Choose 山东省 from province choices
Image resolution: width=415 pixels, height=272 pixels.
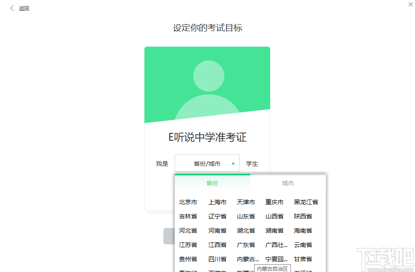click(246, 216)
